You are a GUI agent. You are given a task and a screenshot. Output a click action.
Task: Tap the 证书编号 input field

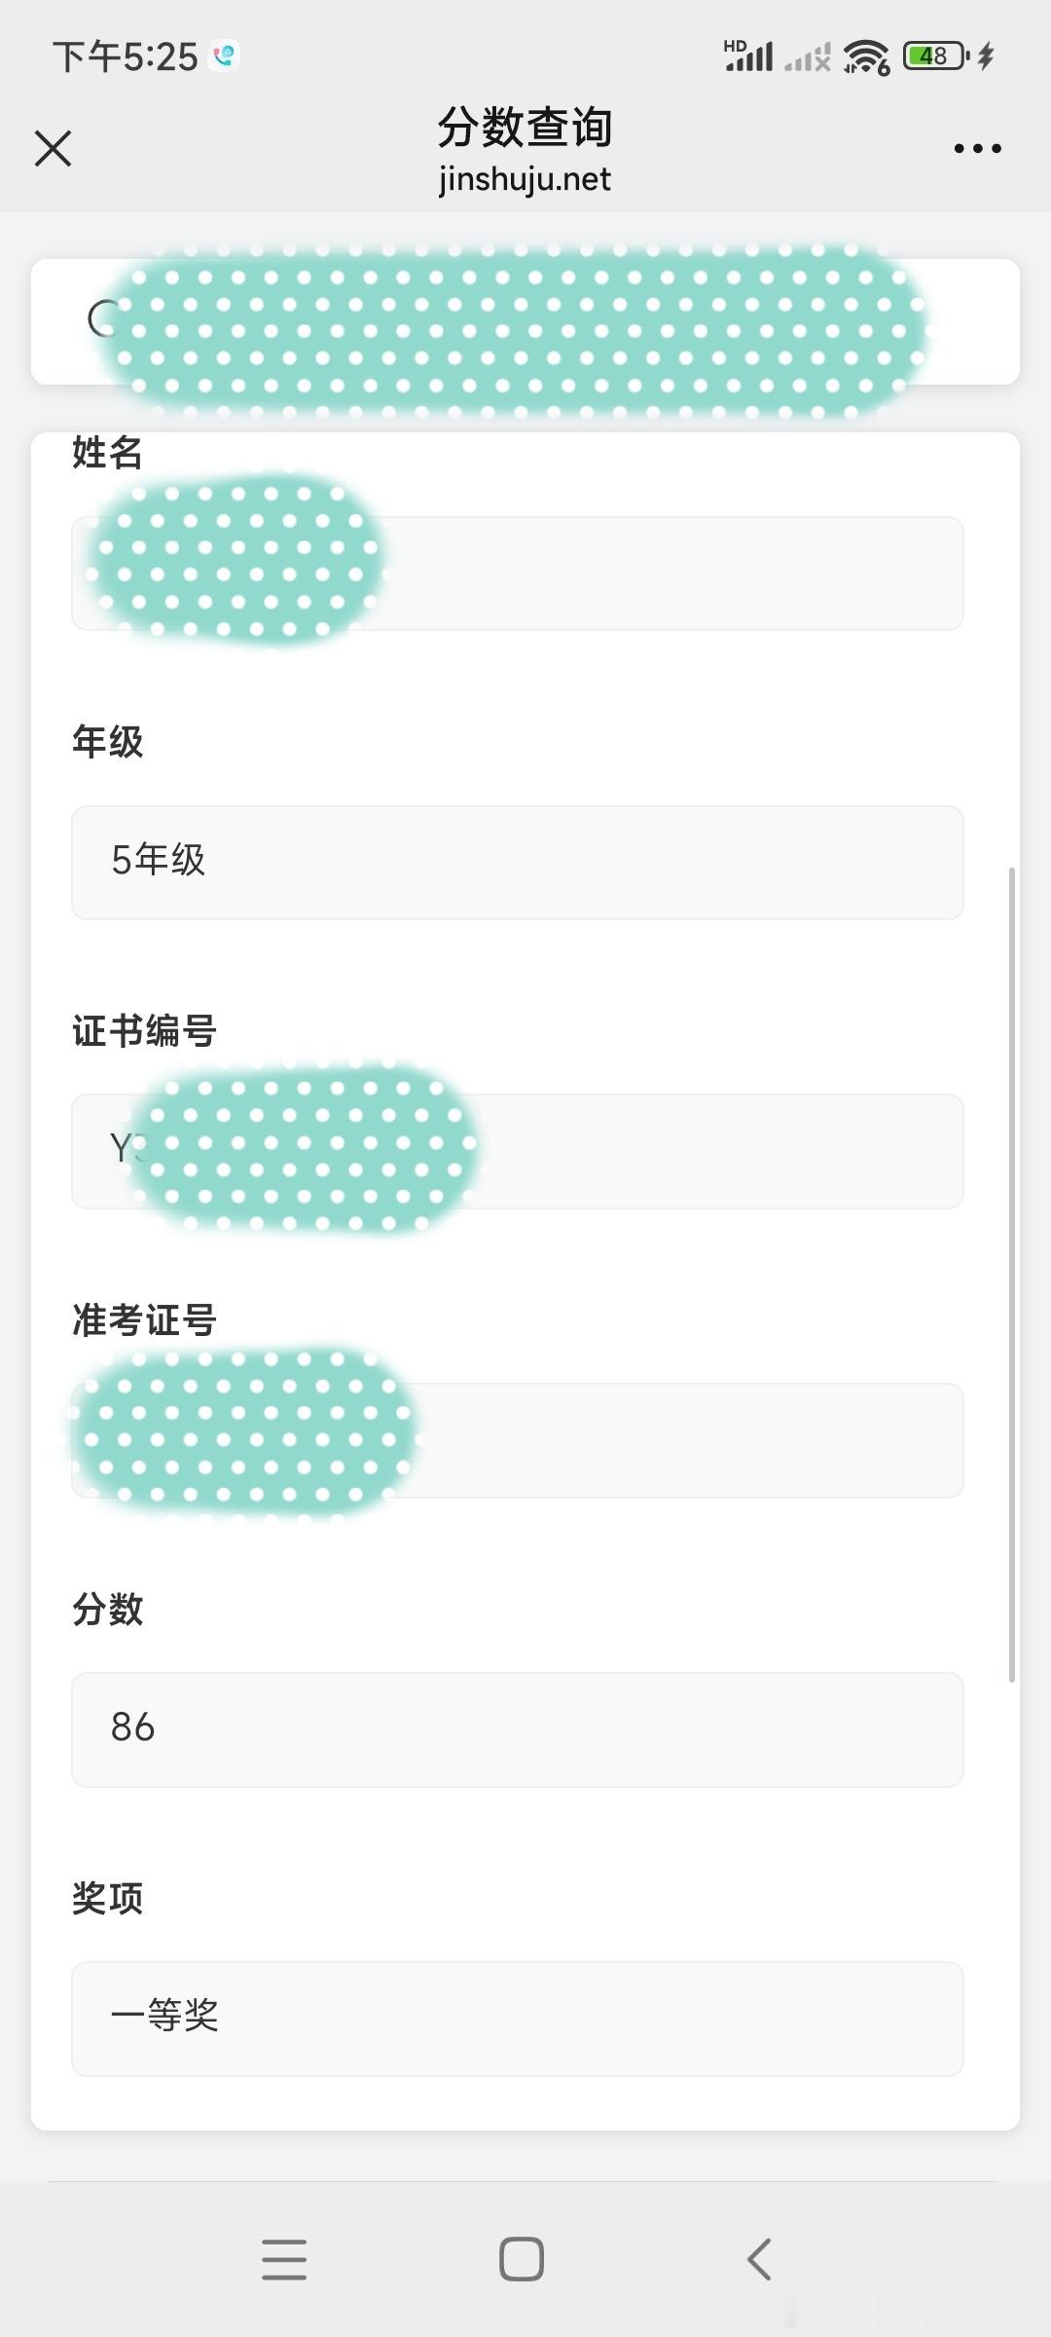click(x=518, y=1151)
